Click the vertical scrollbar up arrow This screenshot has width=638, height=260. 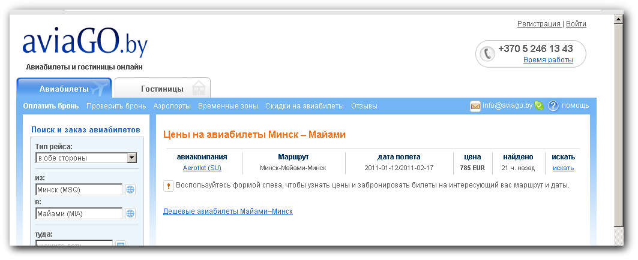click(x=619, y=19)
